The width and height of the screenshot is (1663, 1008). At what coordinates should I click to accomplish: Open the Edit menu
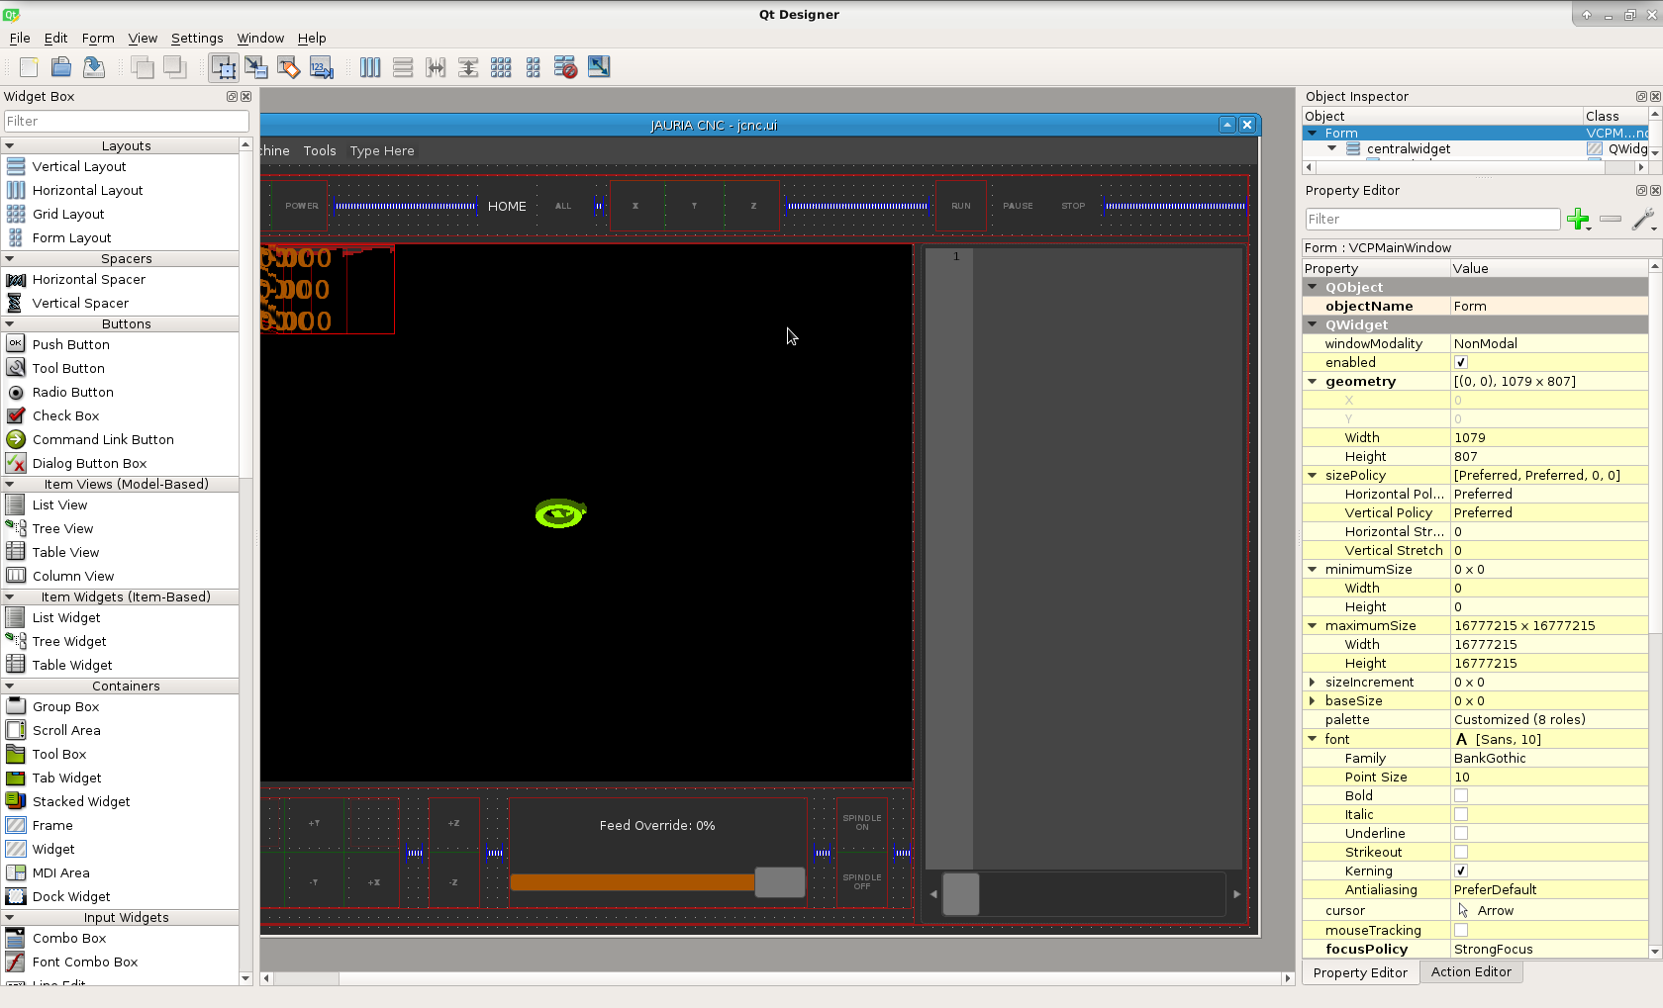click(x=55, y=38)
